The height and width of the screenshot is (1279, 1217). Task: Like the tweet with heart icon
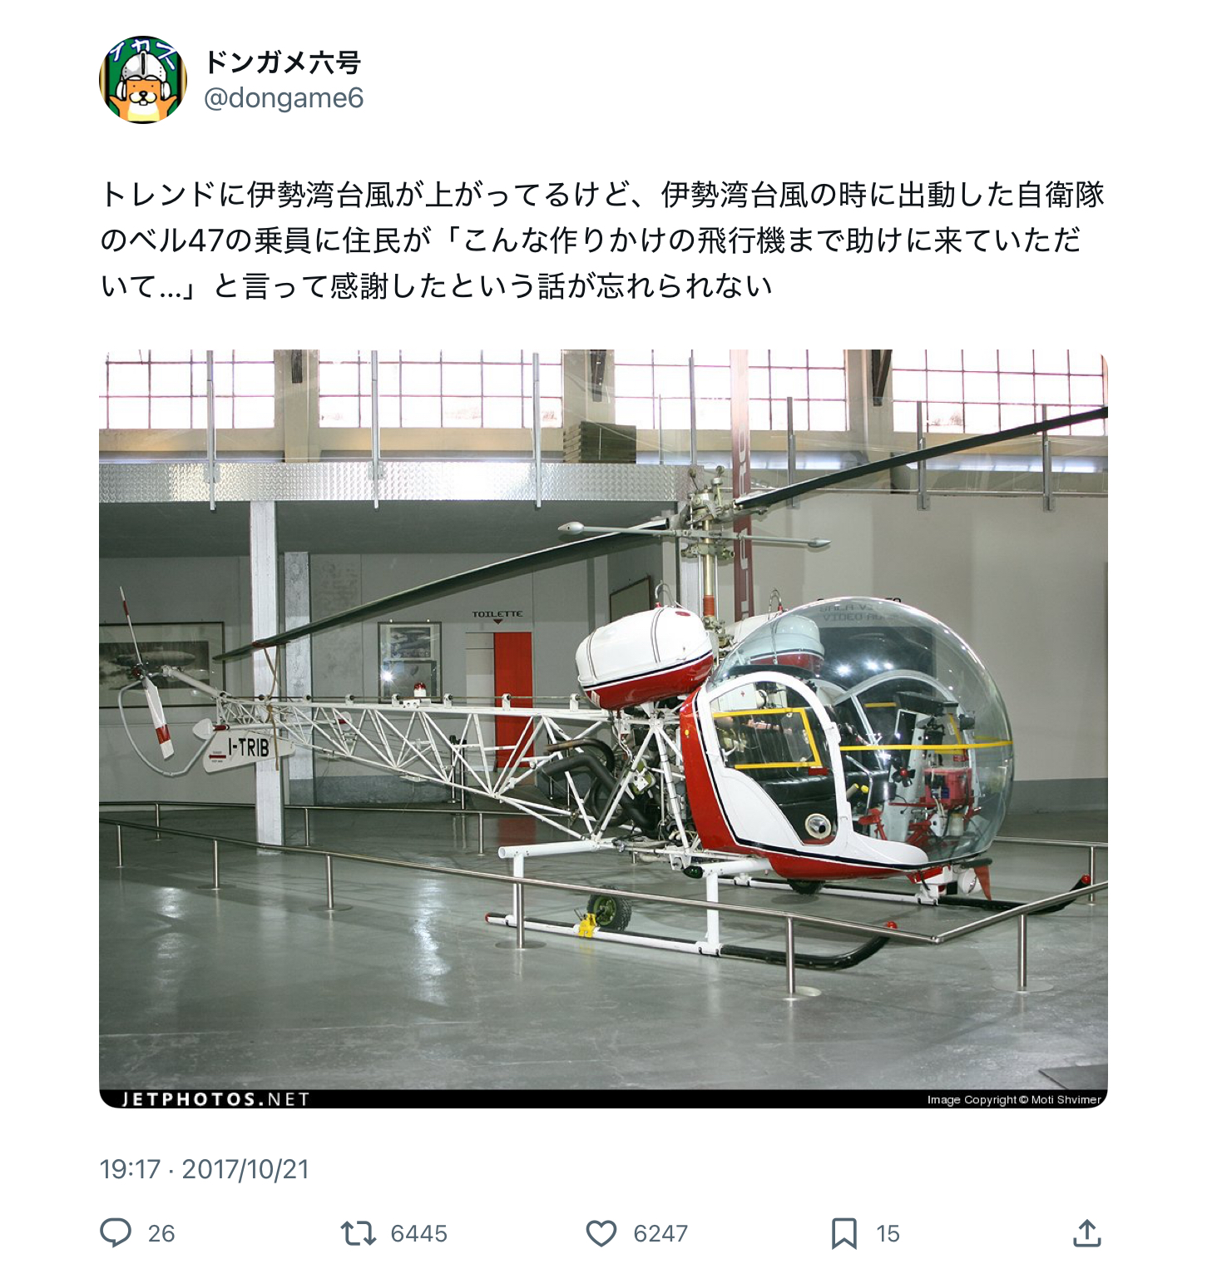pyautogui.click(x=601, y=1232)
